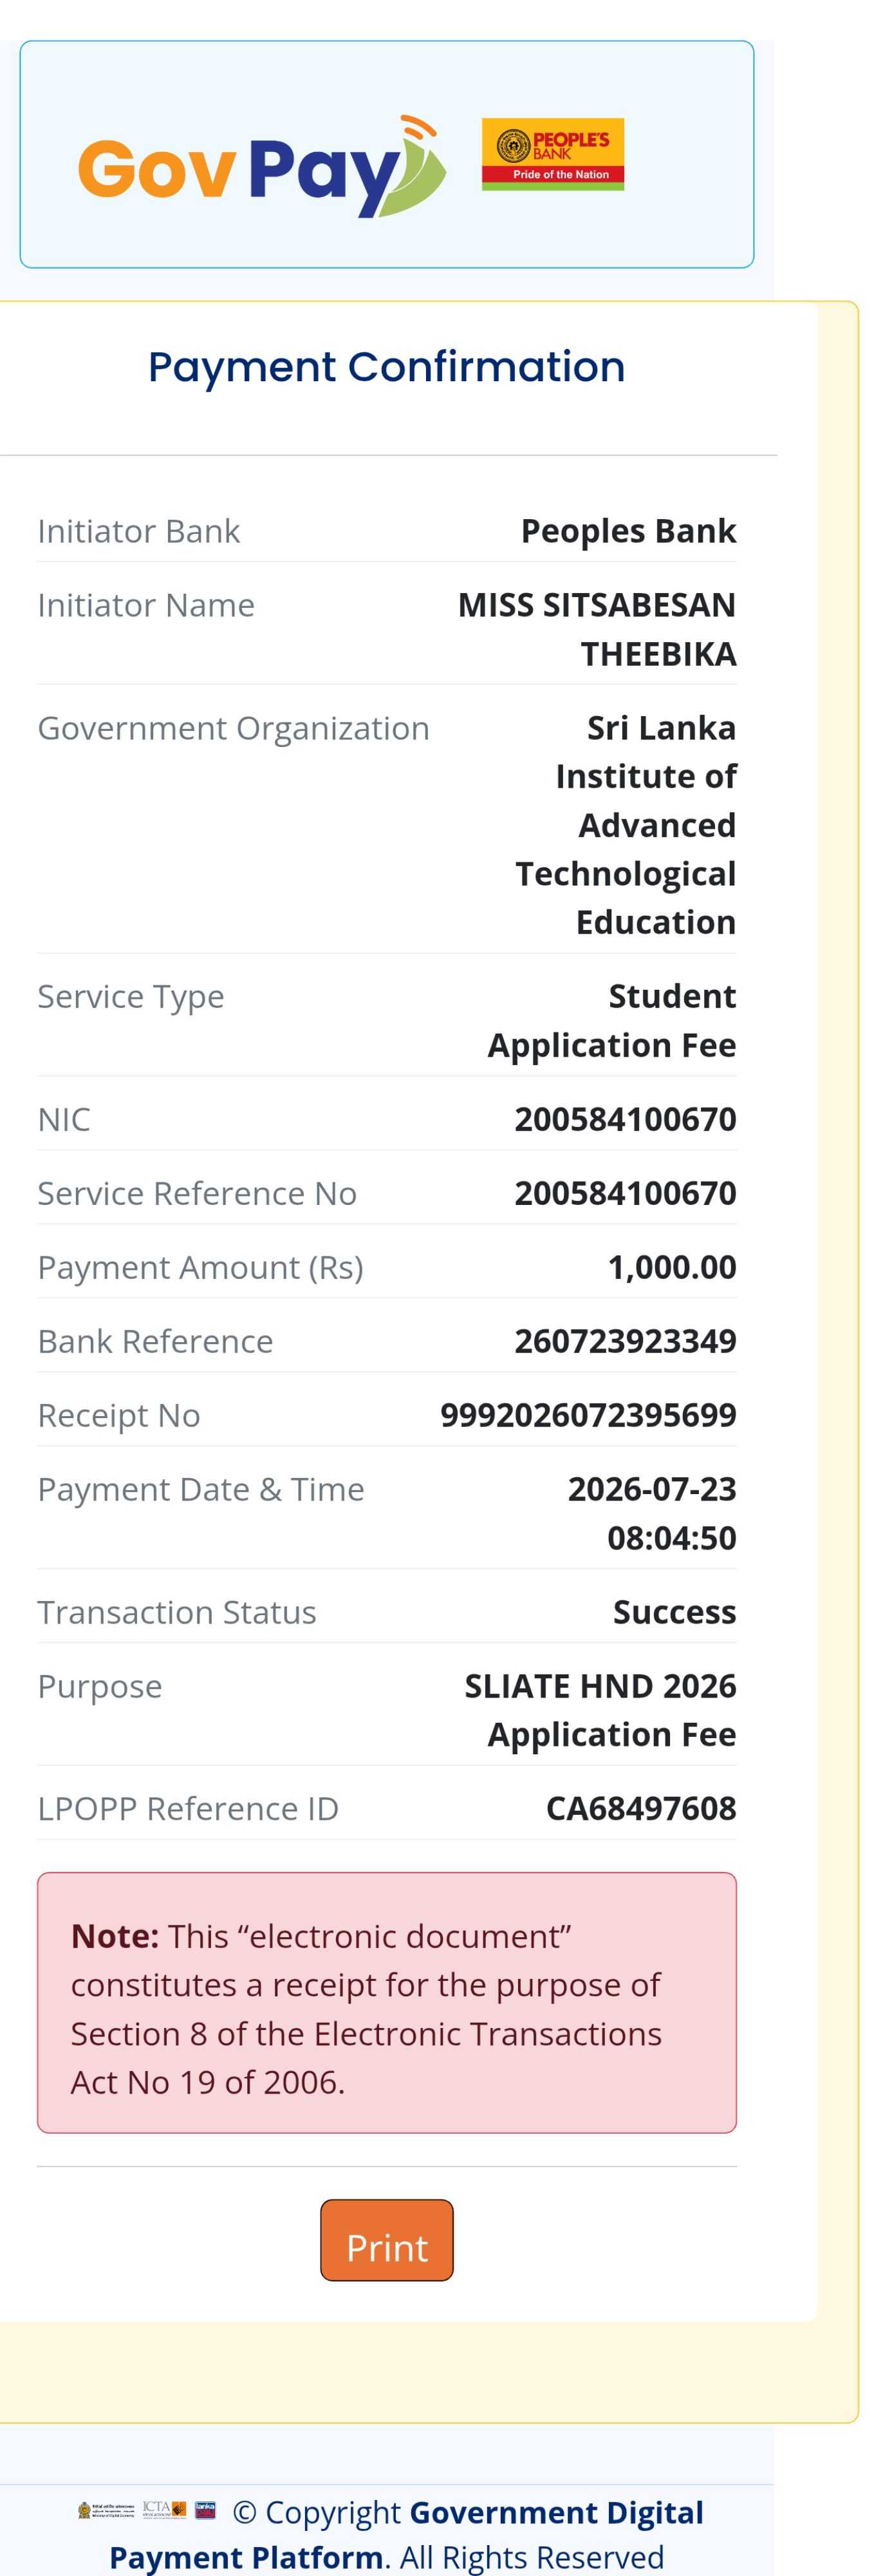Click the Peoples Bank initiator value
The width and height of the screenshot is (883, 2576).
[x=629, y=531]
